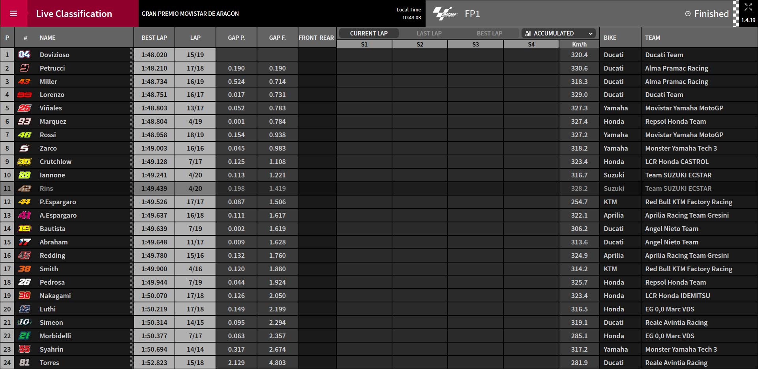Click the S1 sector column header
Screen dimensions: 758x369
(x=364, y=44)
